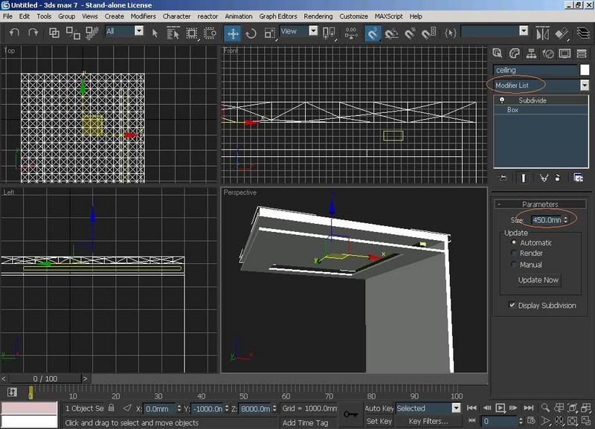The width and height of the screenshot is (595, 429).
Task: Open the Rendering menu
Action: 318,16
